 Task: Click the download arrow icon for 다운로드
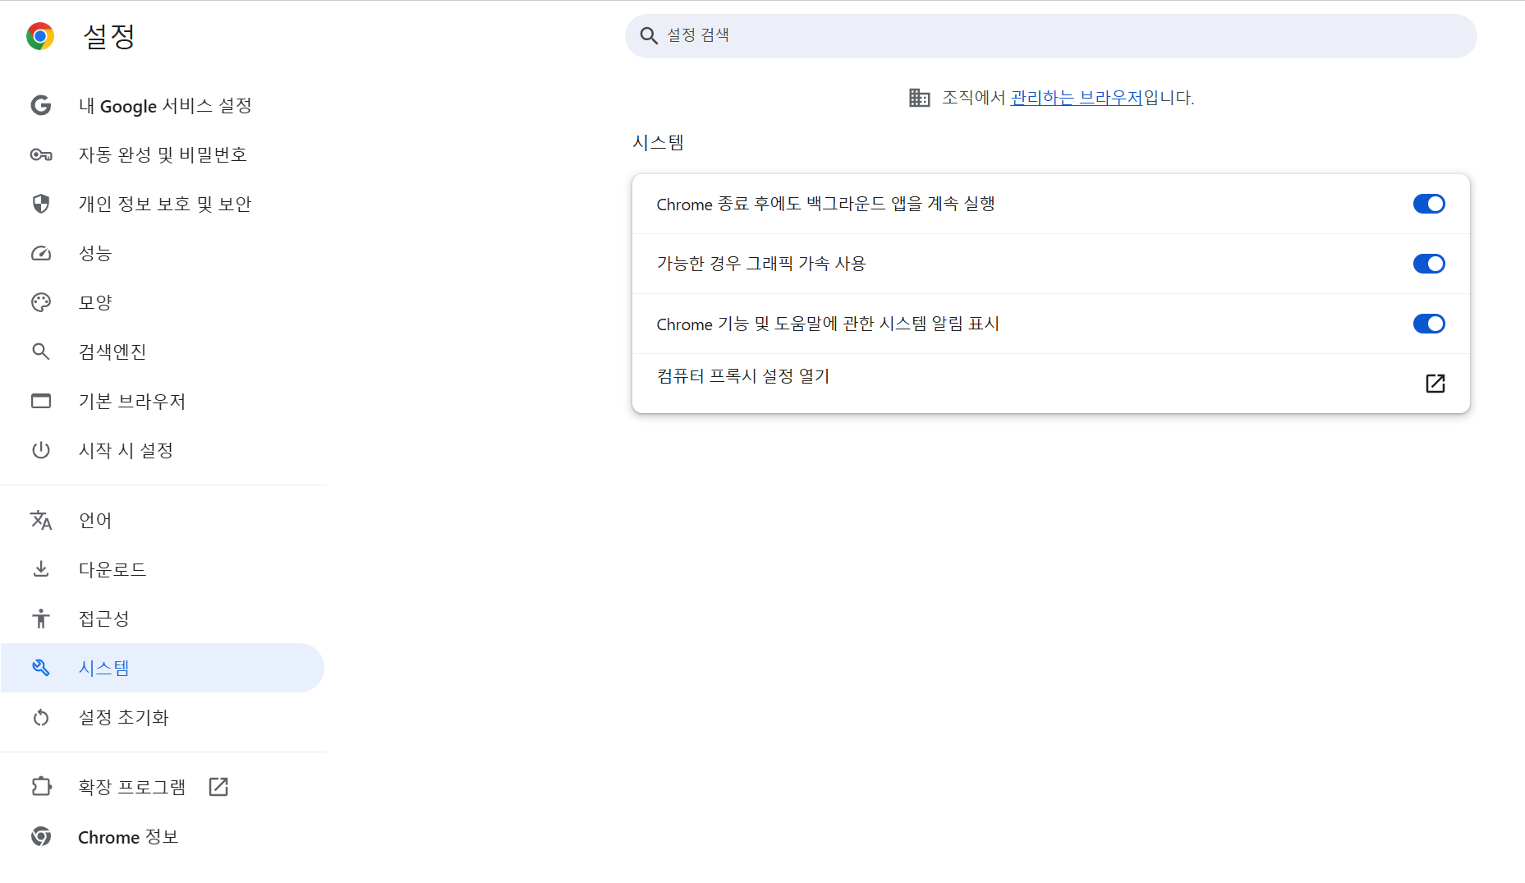tap(41, 569)
